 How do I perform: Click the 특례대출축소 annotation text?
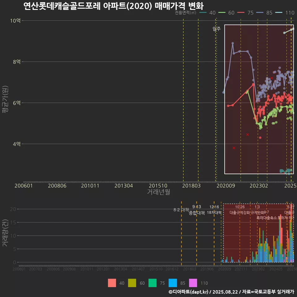click(267, 218)
